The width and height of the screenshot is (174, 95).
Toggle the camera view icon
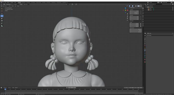tap(127, 18)
